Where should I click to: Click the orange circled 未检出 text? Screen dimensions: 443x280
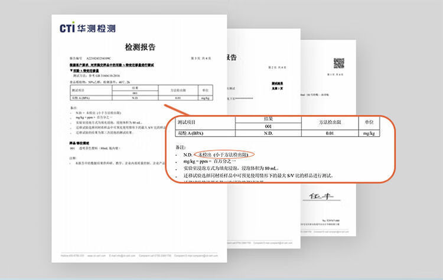click(224, 155)
